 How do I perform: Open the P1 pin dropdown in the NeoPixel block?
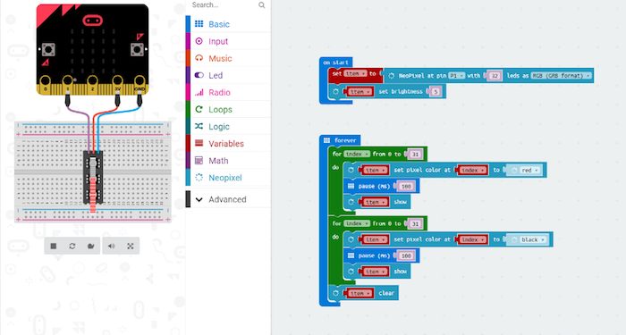[x=456, y=75]
